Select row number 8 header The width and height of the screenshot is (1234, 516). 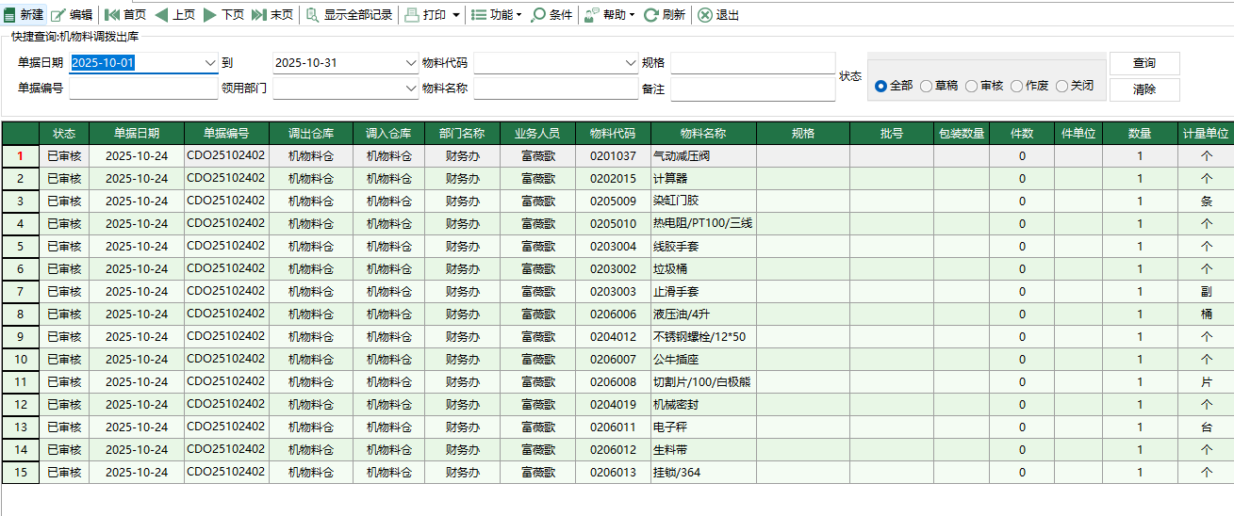click(x=20, y=314)
